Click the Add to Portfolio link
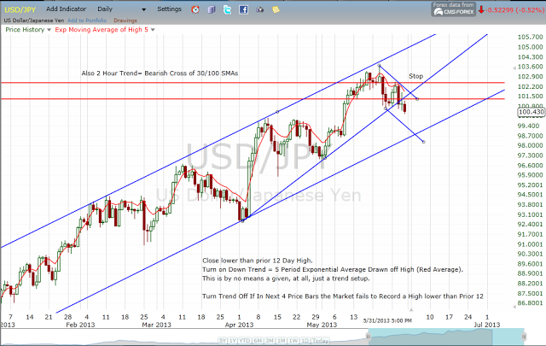Screen dimensions: 546x346 87,21
